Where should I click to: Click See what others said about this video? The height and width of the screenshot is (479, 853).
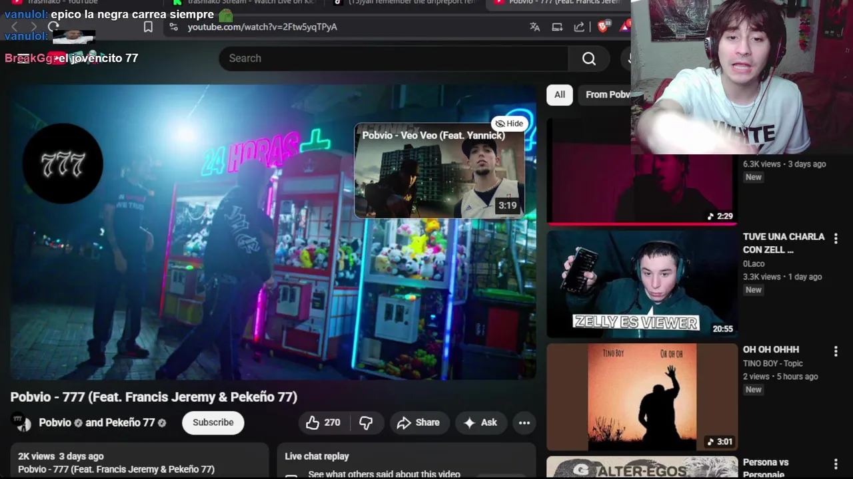(x=385, y=474)
